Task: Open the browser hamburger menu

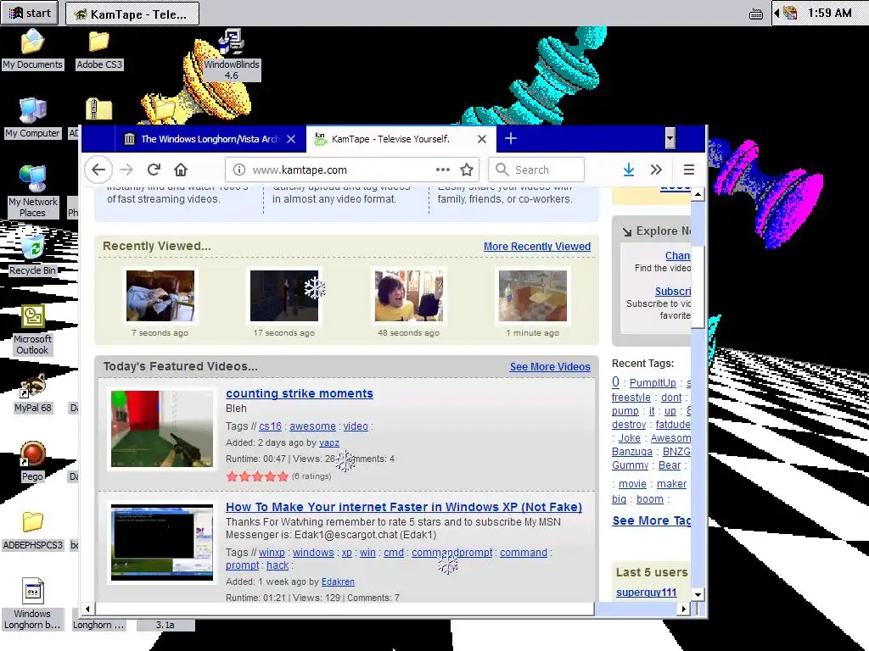Action: [689, 170]
